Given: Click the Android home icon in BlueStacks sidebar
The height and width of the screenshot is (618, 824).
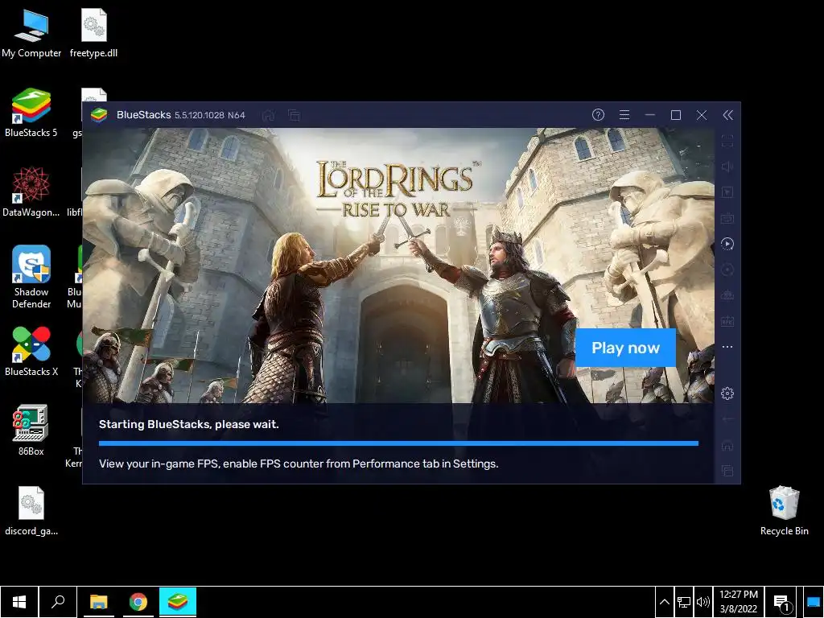Looking at the screenshot, I should (x=727, y=445).
